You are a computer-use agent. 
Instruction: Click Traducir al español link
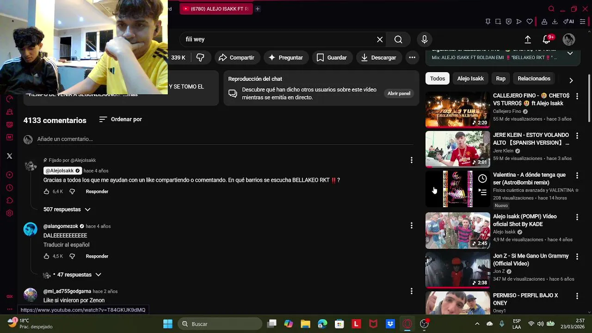tap(66, 245)
